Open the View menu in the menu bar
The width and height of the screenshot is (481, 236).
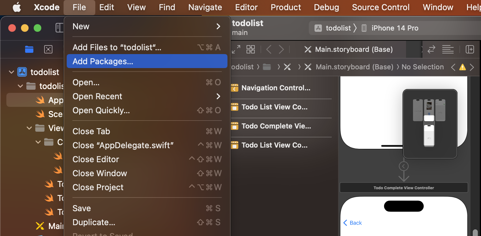(x=137, y=7)
